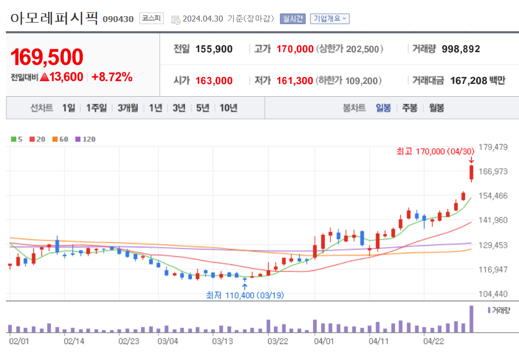Switch to the 주봉 weekly candle chart
The image size is (519, 358).
410,108
